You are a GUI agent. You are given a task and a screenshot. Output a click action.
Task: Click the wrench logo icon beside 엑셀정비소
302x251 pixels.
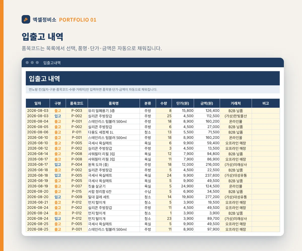click(26, 20)
